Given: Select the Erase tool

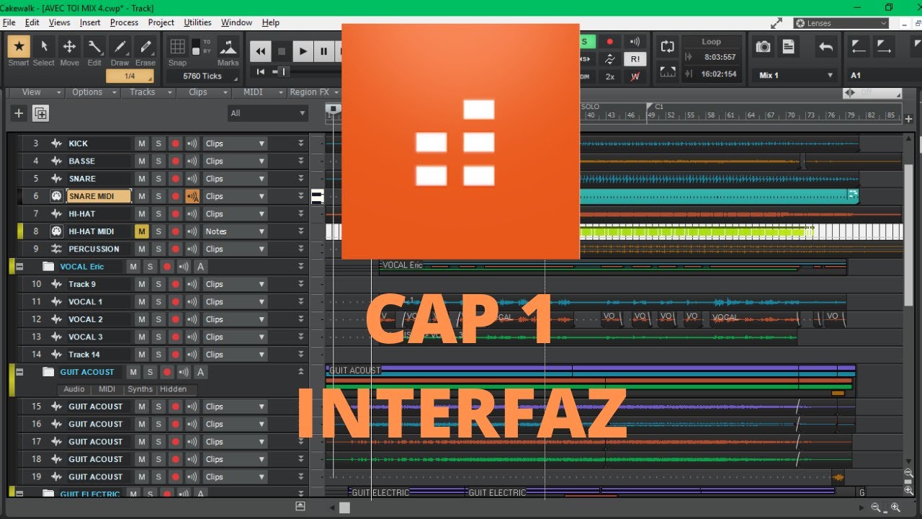Looking at the screenshot, I should point(146,47).
